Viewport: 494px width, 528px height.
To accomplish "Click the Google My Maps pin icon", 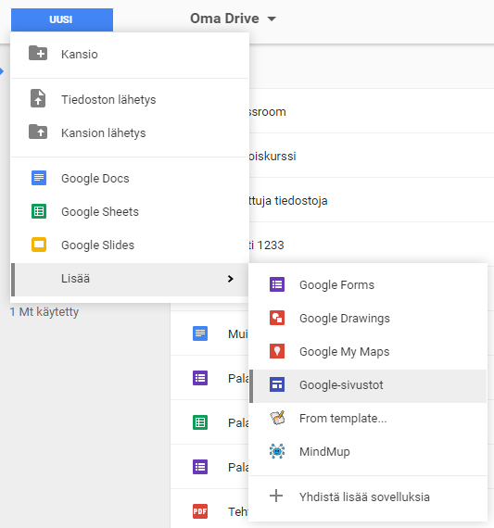I will 277,351.
